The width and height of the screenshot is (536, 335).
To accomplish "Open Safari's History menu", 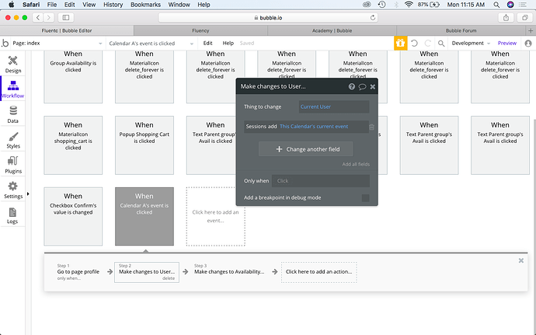I will pos(113,5).
